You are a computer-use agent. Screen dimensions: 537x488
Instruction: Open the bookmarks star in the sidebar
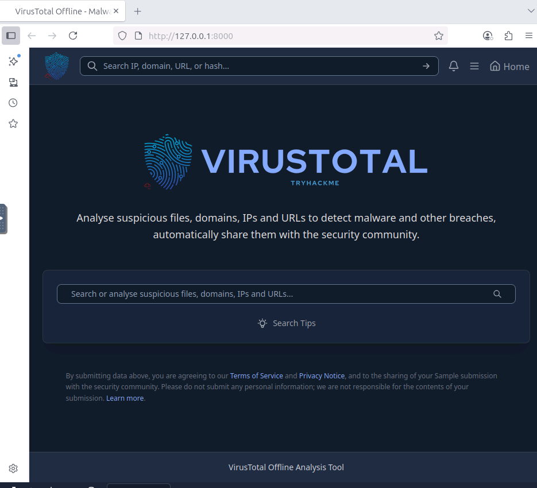coord(13,123)
